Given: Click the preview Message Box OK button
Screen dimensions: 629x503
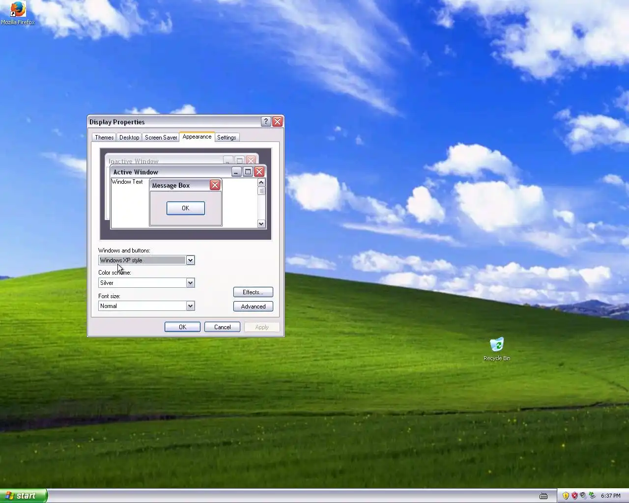Looking at the screenshot, I should point(185,208).
